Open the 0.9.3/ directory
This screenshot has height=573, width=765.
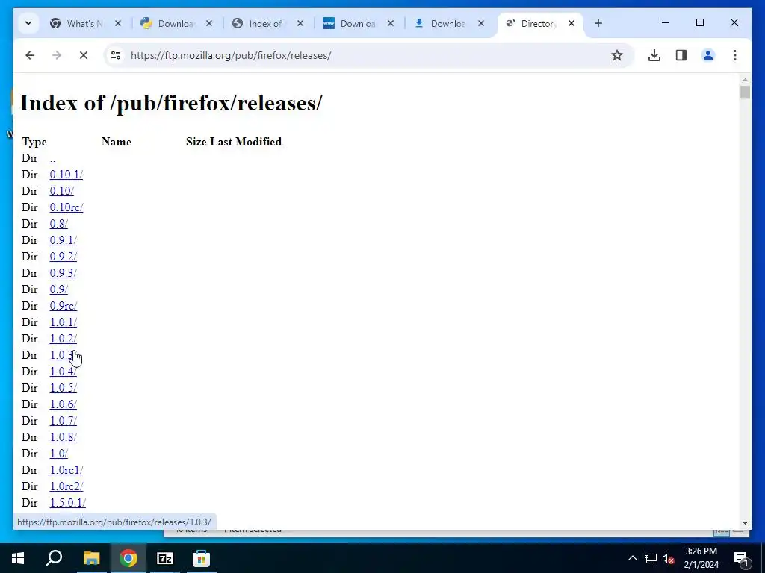[x=63, y=273]
